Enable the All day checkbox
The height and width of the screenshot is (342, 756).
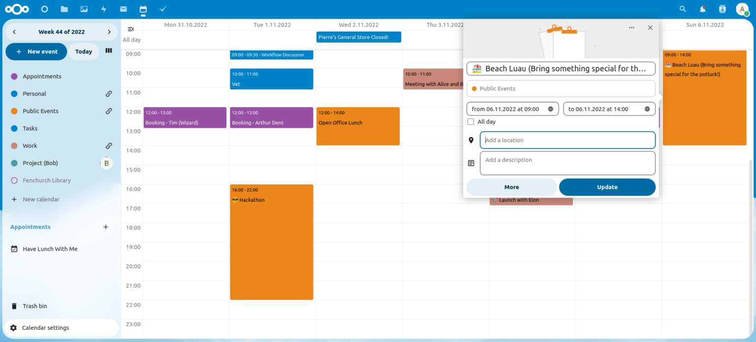(x=471, y=121)
